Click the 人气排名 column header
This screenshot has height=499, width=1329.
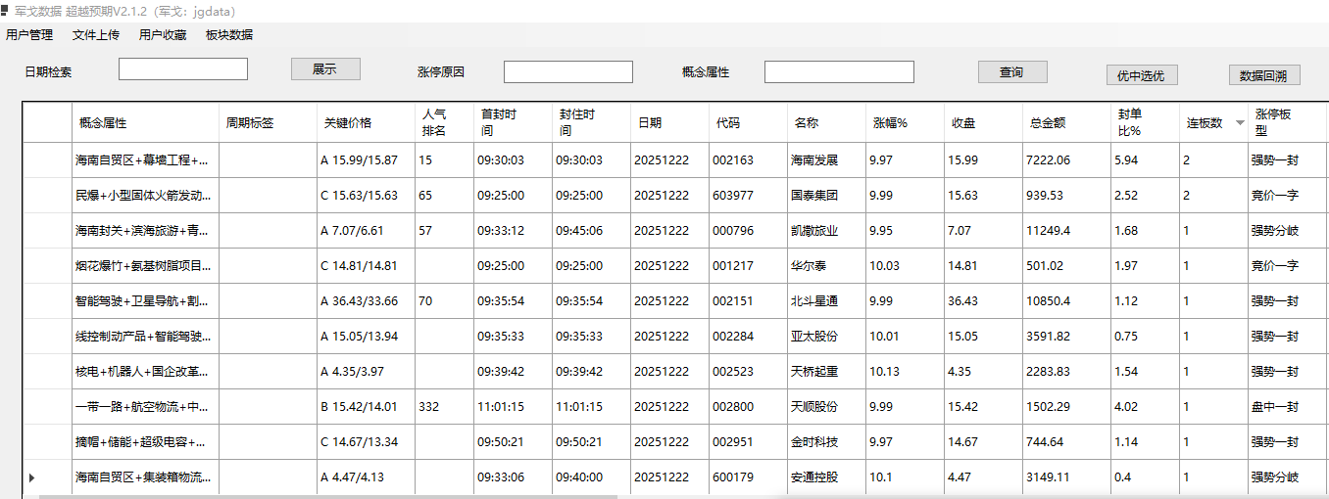point(444,122)
